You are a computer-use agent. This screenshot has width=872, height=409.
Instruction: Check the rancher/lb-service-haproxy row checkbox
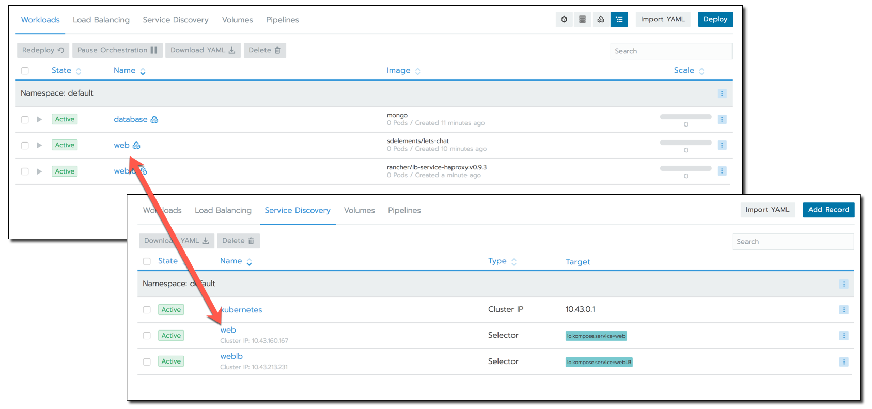click(25, 171)
